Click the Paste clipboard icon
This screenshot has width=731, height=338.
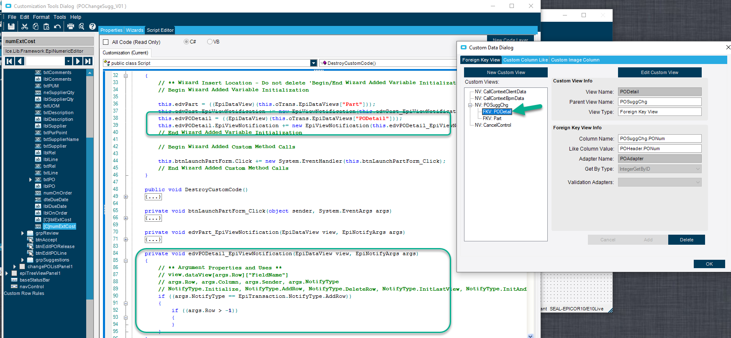point(46,26)
